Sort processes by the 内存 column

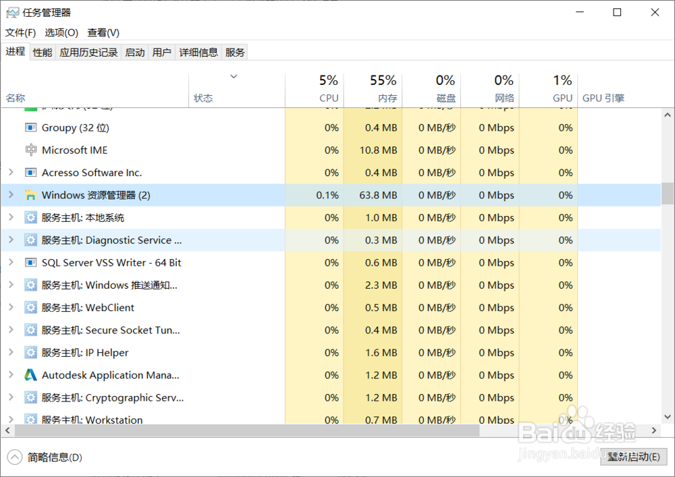[373, 90]
